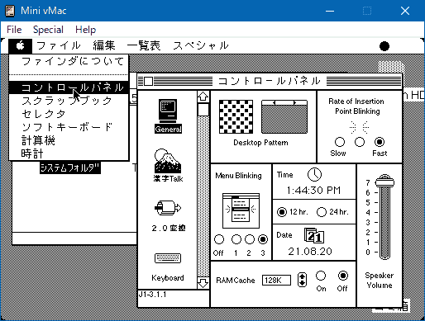Open the ファイル menu
The image size is (425, 321).
pyautogui.click(x=59, y=45)
